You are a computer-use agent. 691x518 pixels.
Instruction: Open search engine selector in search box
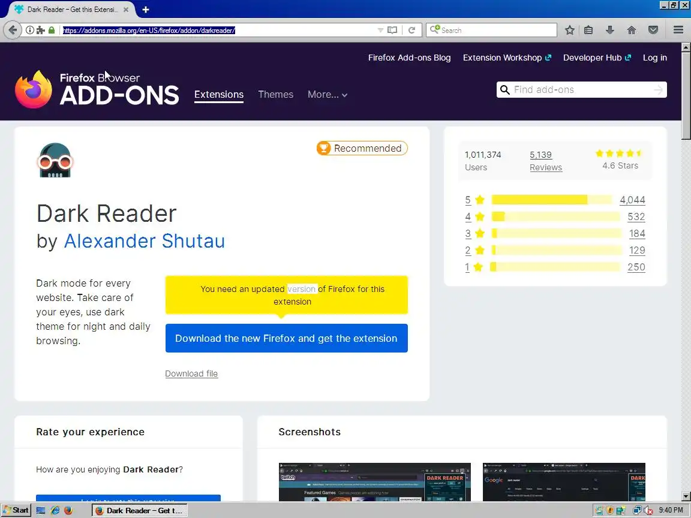click(435, 29)
